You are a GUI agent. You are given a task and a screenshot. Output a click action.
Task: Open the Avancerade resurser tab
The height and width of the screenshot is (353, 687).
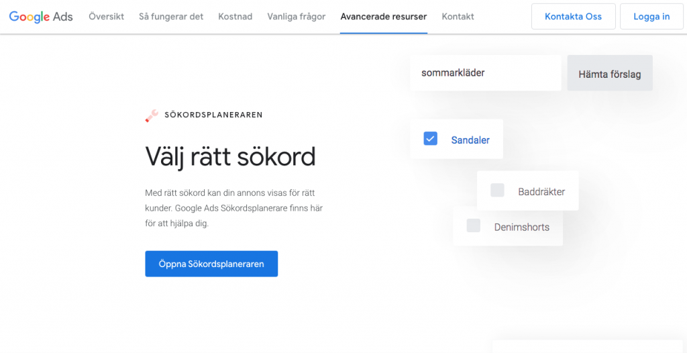[x=383, y=17]
